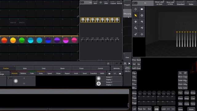Open the MAtricks button
The height and width of the screenshot is (111, 197).
(116, 68)
